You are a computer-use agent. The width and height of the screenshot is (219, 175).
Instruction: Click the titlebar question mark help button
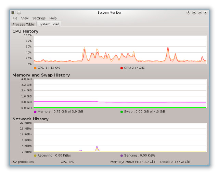pos(188,13)
